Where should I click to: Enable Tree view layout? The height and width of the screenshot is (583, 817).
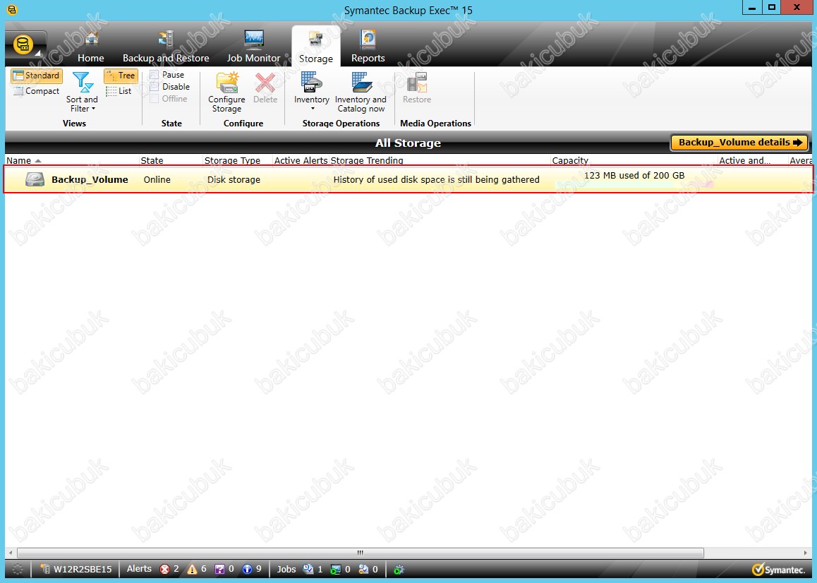(121, 76)
